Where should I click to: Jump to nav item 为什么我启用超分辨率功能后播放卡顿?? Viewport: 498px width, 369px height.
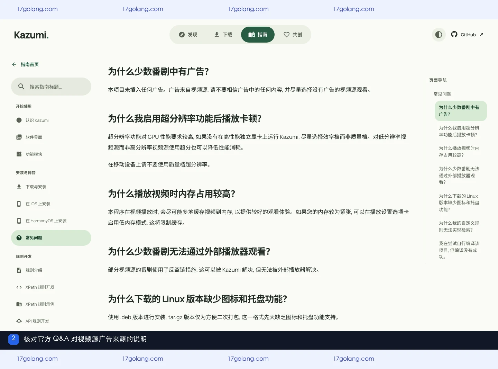[459, 131]
